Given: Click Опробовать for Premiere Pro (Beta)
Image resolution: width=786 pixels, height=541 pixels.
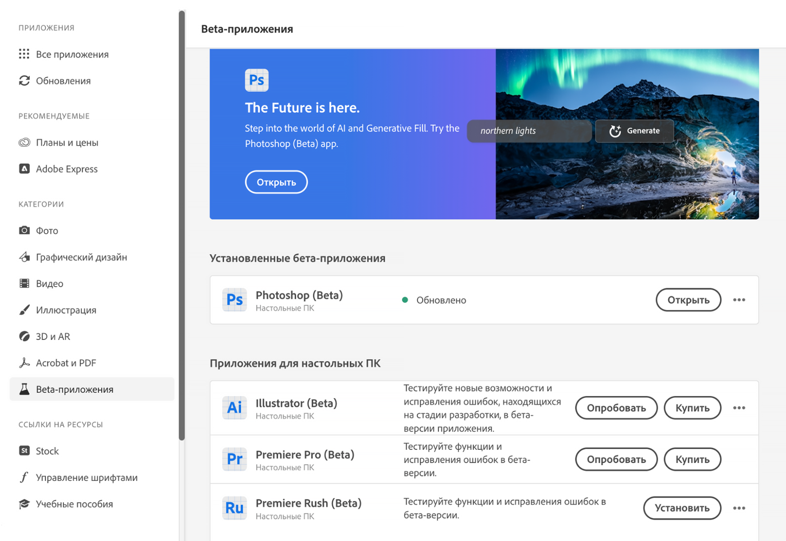Looking at the screenshot, I should point(616,459).
